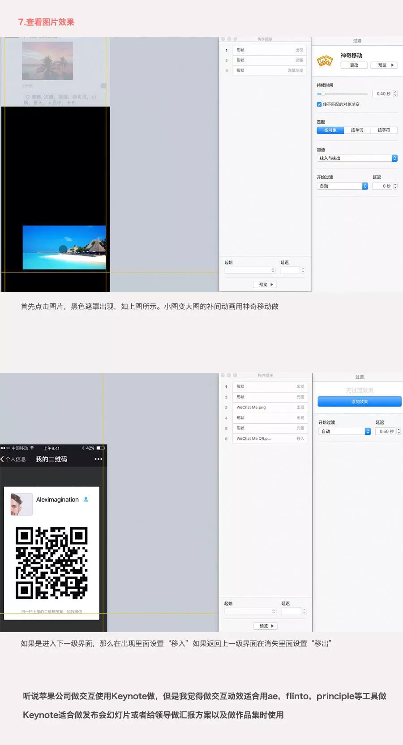Tap the Aleximagination avatar photo

(x=21, y=504)
